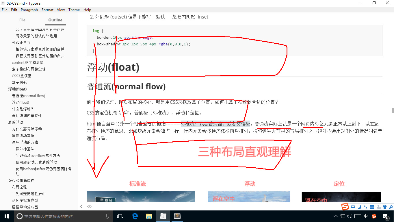Launch Microsoft Edge from the taskbar
Screen dimensions: 394x222
135,216
